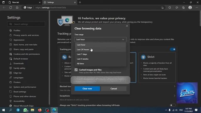
Task: Go to Default browser settings
Action: click(21, 59)
